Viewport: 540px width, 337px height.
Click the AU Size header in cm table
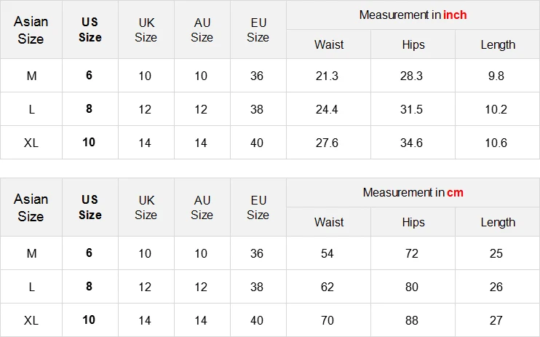click(x=202, y=207)
